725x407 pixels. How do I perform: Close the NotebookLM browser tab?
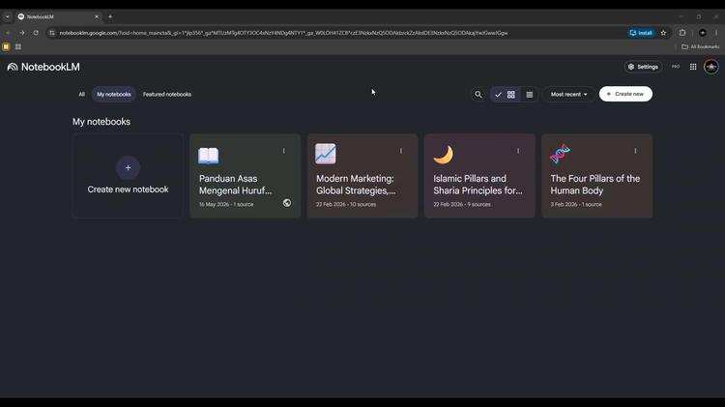97,16
